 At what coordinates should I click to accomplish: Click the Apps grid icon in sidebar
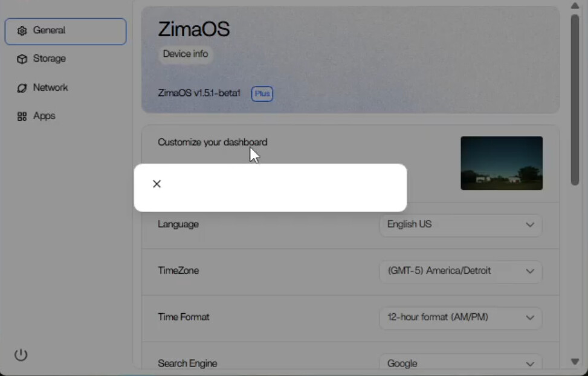(x=22, y=117)
